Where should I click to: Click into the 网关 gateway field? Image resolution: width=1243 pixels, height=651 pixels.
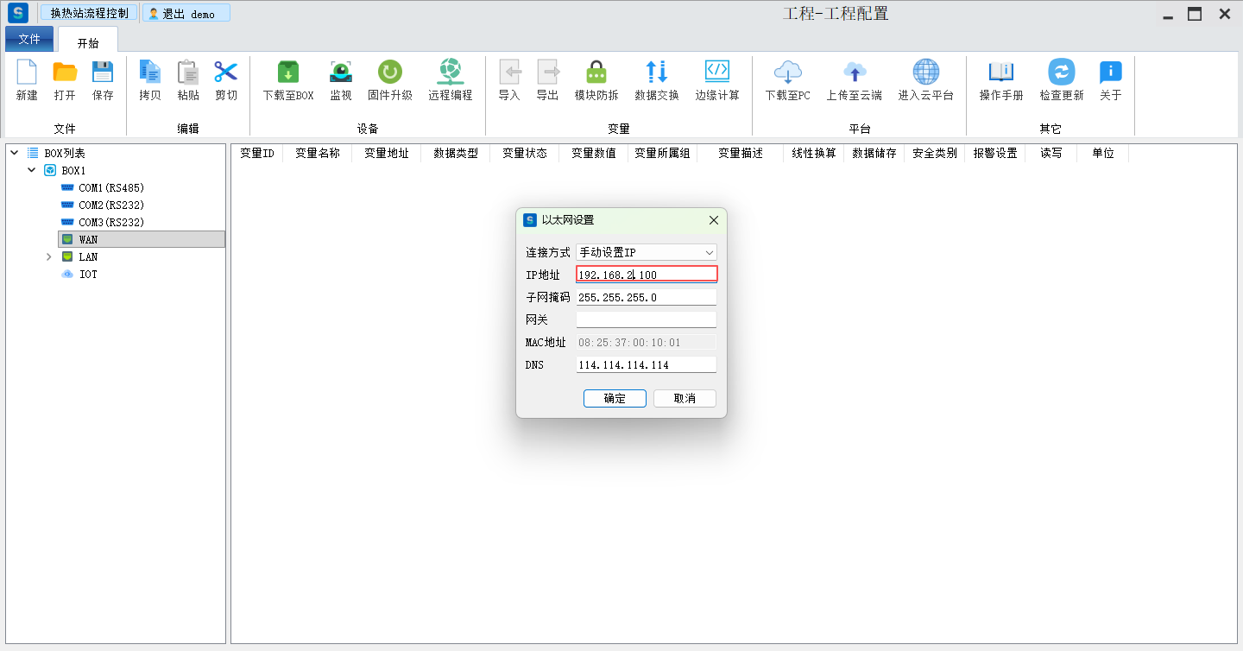647,320
